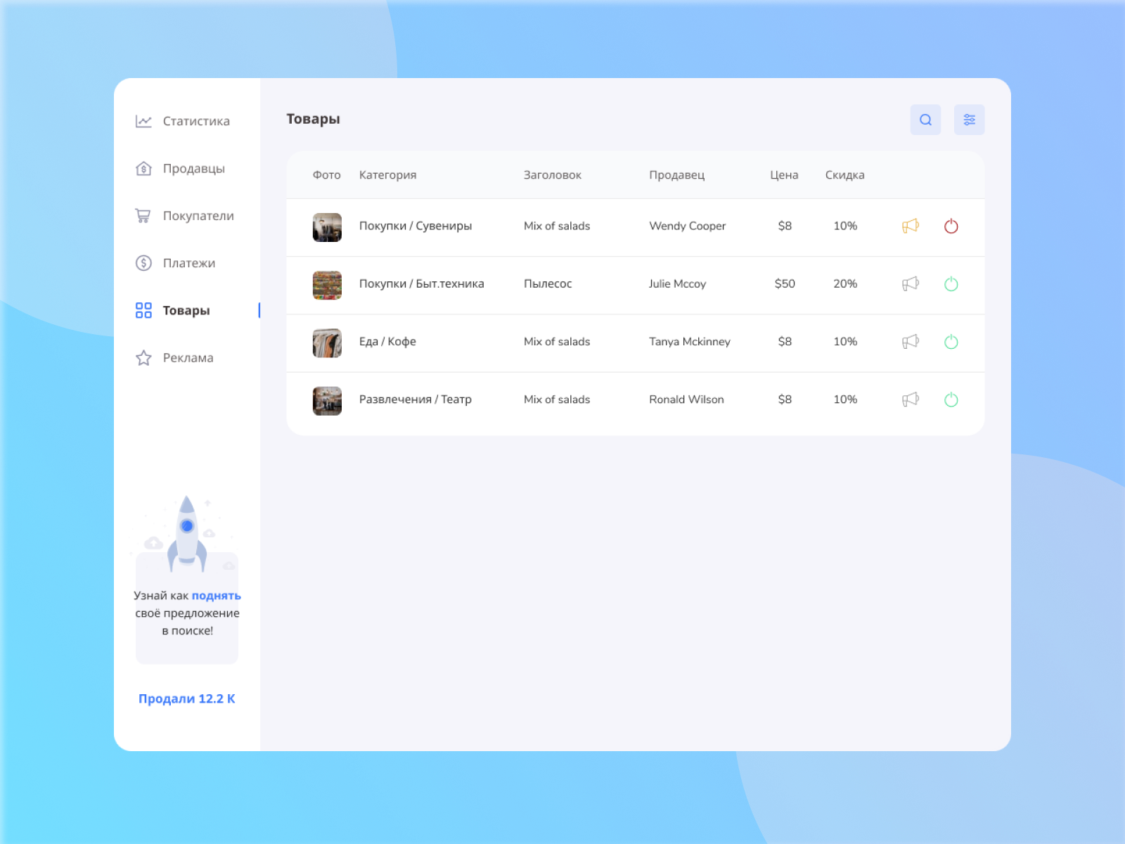Screen dimensions: 1125x844
Task: Toggle power switch for Tanya Mckinney product
Action: coord(951,342)
